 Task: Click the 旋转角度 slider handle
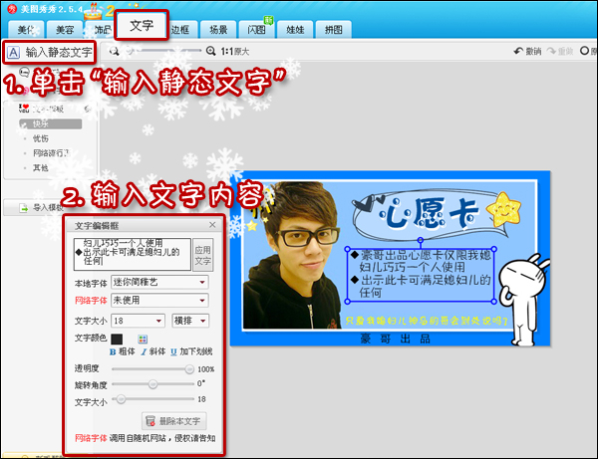pos(152,384)
